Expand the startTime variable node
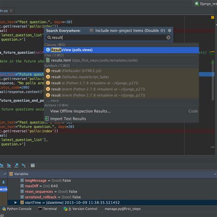The height and width of the screenshot is (217, 217). coord(16,203)
